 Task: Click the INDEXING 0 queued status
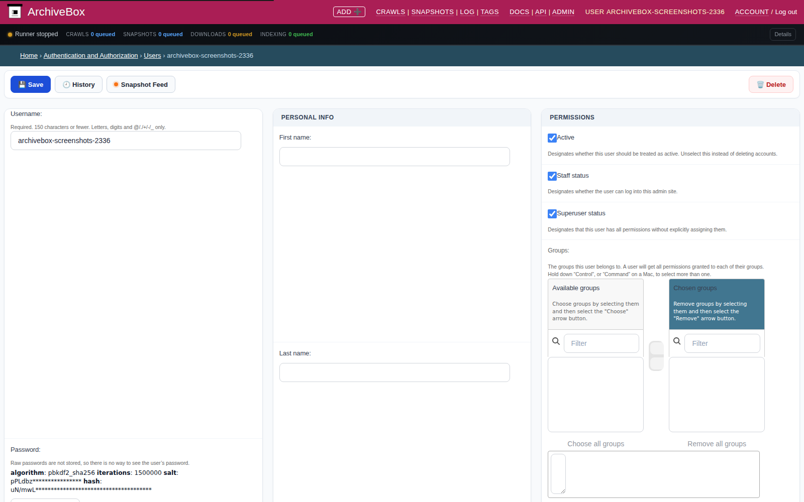point(286,35)
